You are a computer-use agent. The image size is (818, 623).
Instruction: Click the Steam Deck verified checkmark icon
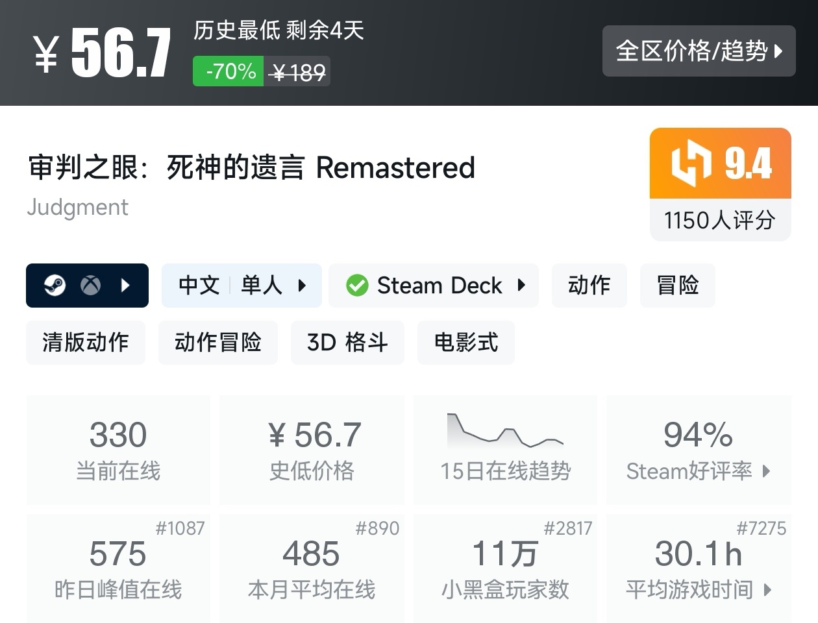coord(356,285)
